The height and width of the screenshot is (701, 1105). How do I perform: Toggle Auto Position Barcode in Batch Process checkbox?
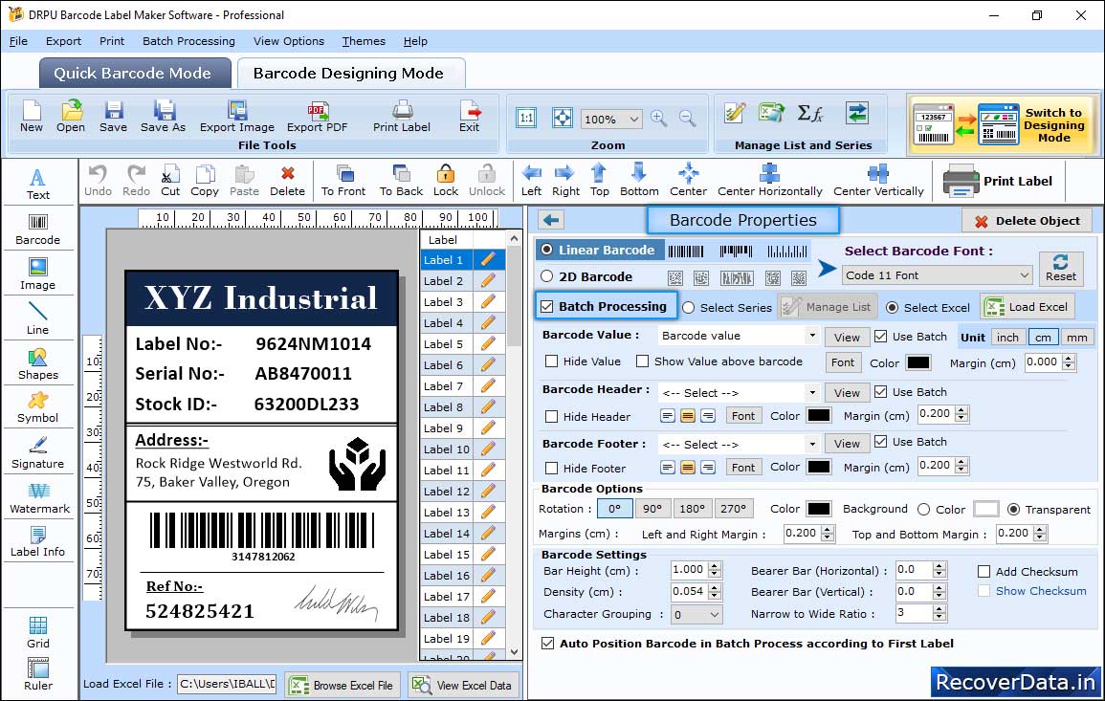coord(547,644)
